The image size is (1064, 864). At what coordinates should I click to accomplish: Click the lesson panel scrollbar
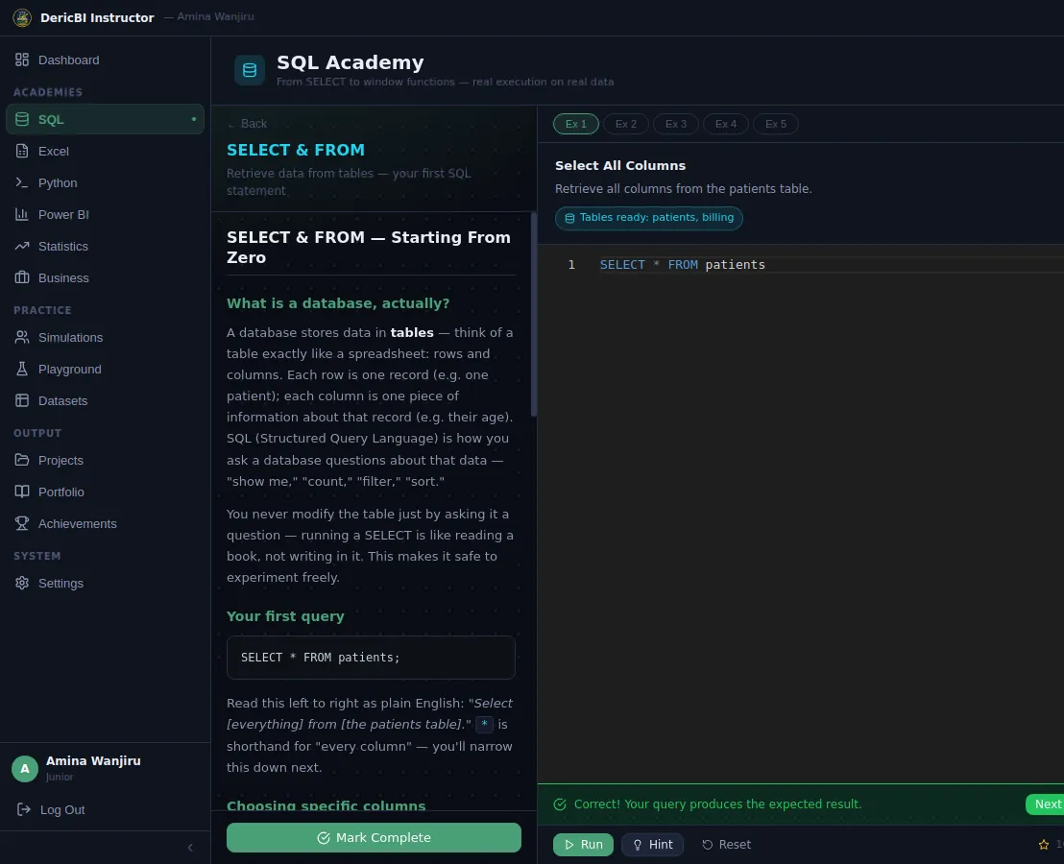[x=534, y=315]
